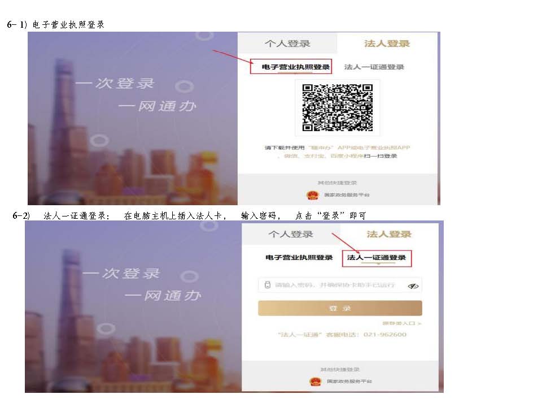
Task: Open the red-boxed 法人一证通登录 tab
Action: tap(377, 258)
